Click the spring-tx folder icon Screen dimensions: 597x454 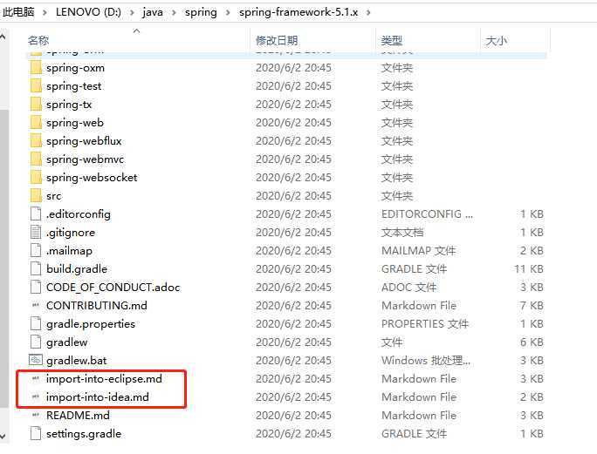tap(36, 105)
